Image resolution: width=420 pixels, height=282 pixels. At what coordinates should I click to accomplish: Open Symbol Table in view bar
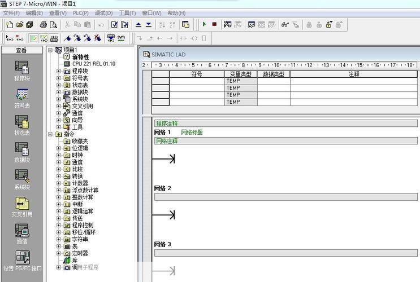coord(21,98)
